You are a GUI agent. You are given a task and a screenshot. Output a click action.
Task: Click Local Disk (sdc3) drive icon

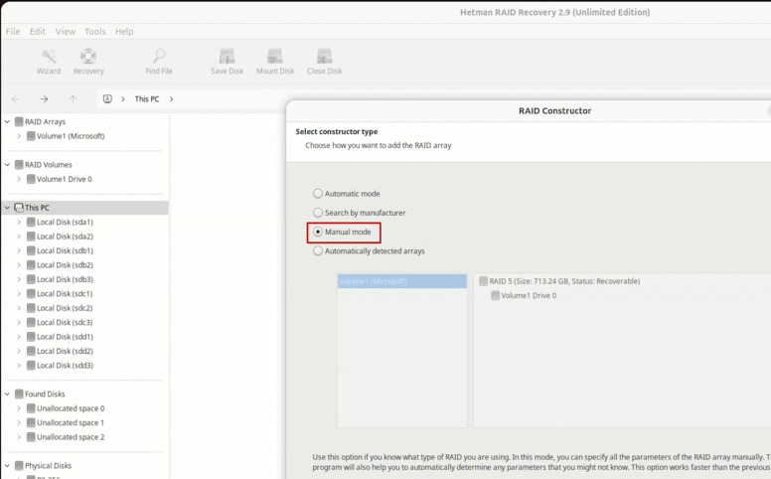point(31,322)
